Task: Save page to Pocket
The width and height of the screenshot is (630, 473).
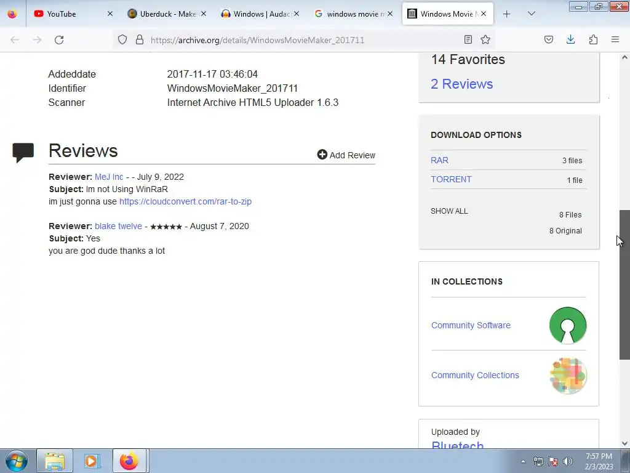Action: click(x=548, y=39)
